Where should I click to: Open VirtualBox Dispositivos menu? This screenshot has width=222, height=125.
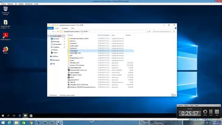[29, 4]
